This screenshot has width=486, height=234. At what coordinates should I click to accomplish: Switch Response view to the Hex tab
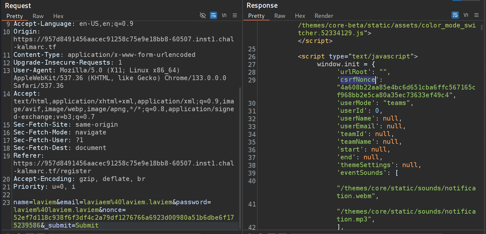[300, 16]
